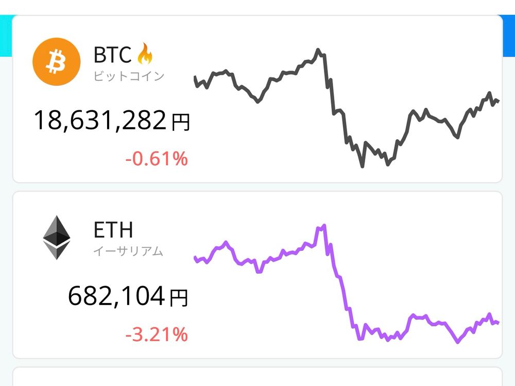Tap the 682,104 円 Ethereum price
Screen dimensions: 515x386
tap(128, 296)
